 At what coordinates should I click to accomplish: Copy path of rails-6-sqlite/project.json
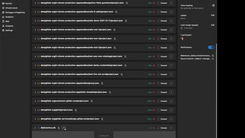pyautogui.click(x=116, y=12)
